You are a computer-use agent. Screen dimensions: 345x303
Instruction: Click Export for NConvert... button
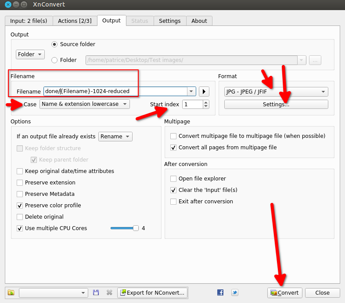(x=152, y=293)
